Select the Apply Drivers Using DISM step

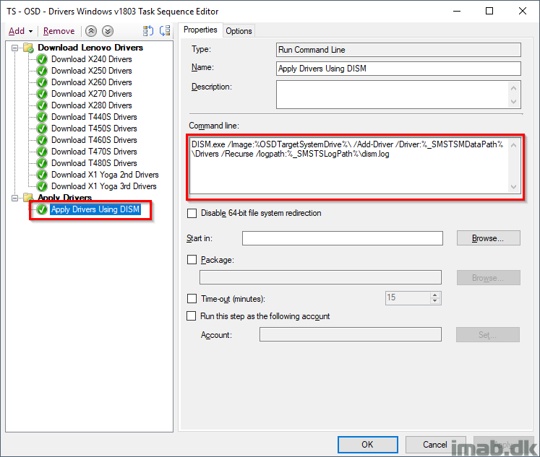coord(95,209)
